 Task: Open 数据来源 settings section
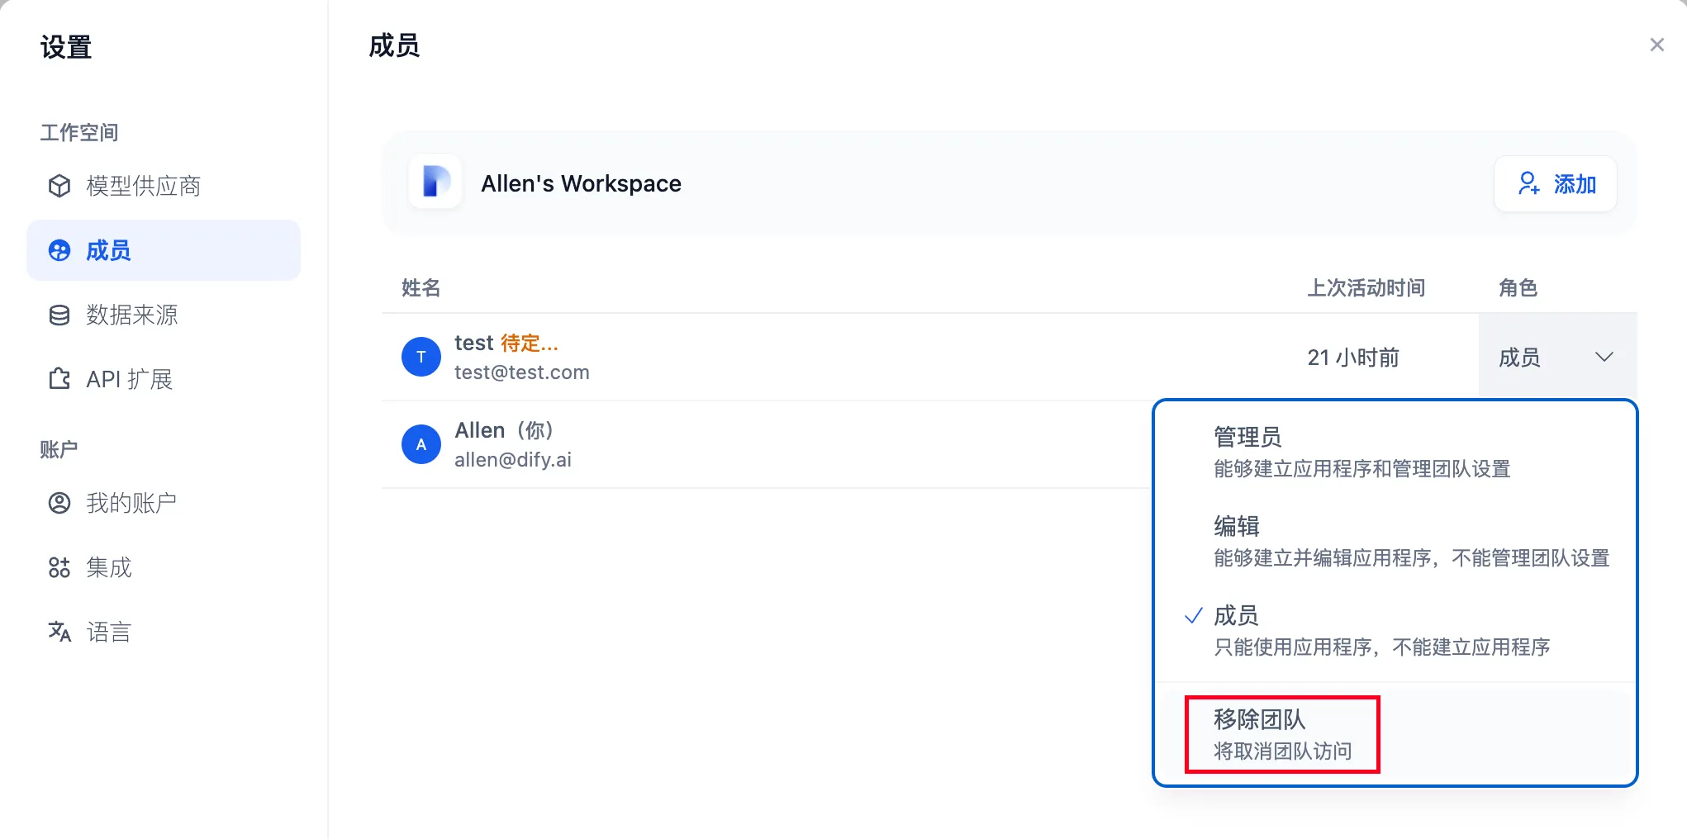(x=132, y=315)
